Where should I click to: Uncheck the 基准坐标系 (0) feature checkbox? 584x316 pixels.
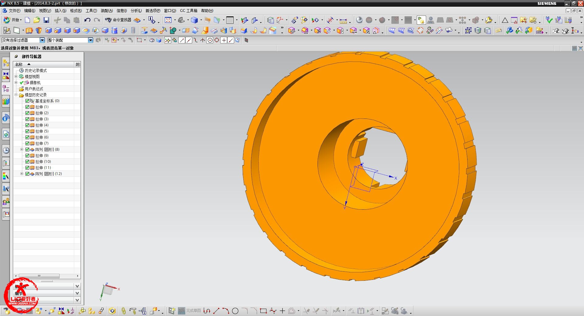coord(27,101)
